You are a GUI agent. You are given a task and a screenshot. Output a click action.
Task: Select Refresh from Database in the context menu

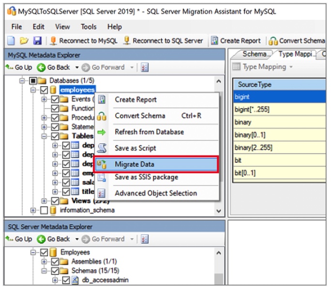click(157, 132)
